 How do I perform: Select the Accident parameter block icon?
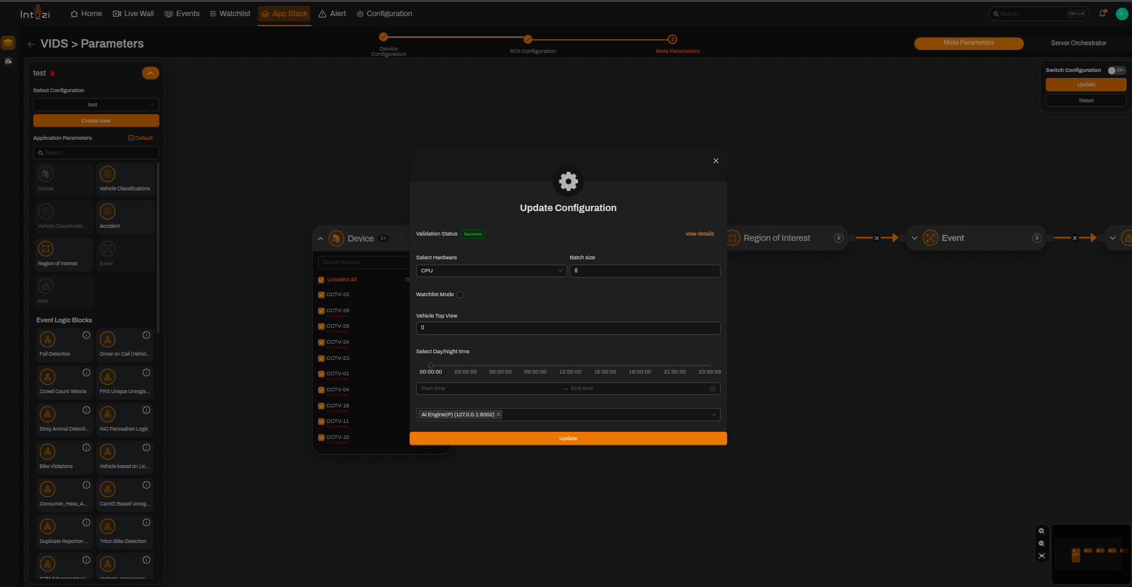click(x=108, y=212)
